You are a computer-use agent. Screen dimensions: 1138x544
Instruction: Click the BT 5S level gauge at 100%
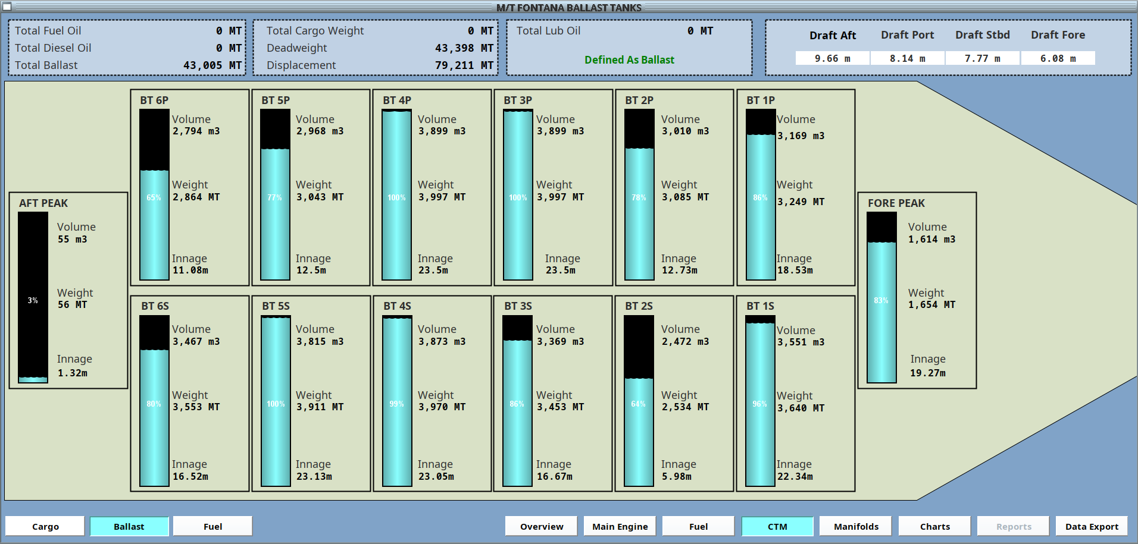pyautogui.click(x=276, y=401)
